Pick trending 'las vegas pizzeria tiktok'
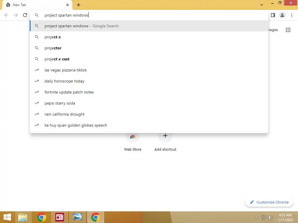298x223 pixels. tap(149, 70)
